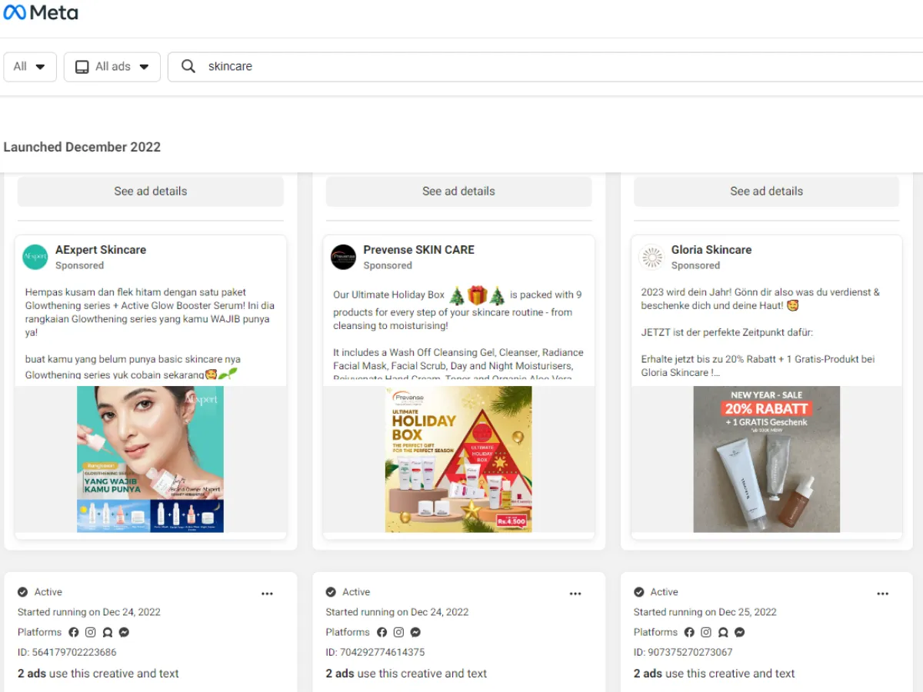Click Messenger platform icon for ad 907375270273067
Viewport: 923px width, 692px height.
(x=740, y=632)
